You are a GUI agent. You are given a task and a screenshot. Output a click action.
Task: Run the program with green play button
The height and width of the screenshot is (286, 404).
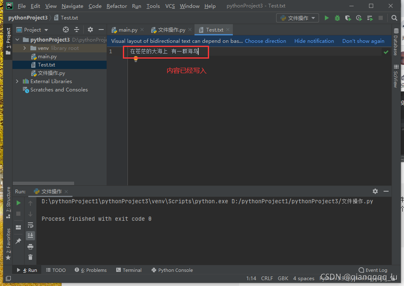[x=327, y=18]
